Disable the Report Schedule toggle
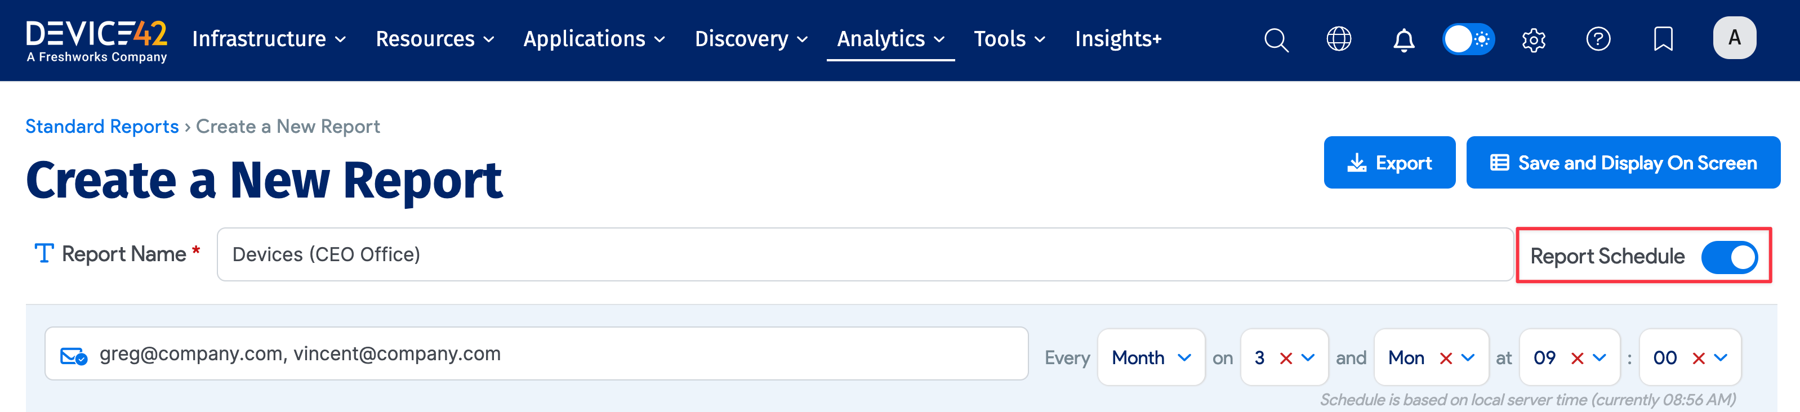1800x412 pixels. point(1728,257)
